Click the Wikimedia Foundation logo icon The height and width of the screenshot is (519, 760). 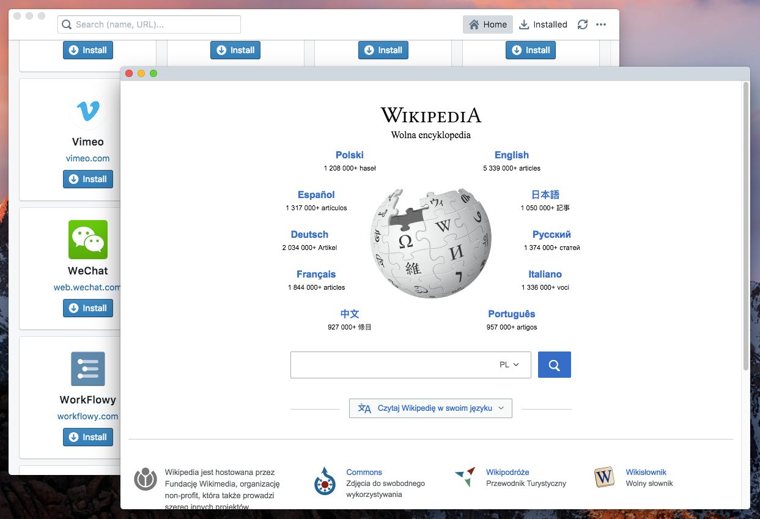pyautogui.click(x=146, y=480)
